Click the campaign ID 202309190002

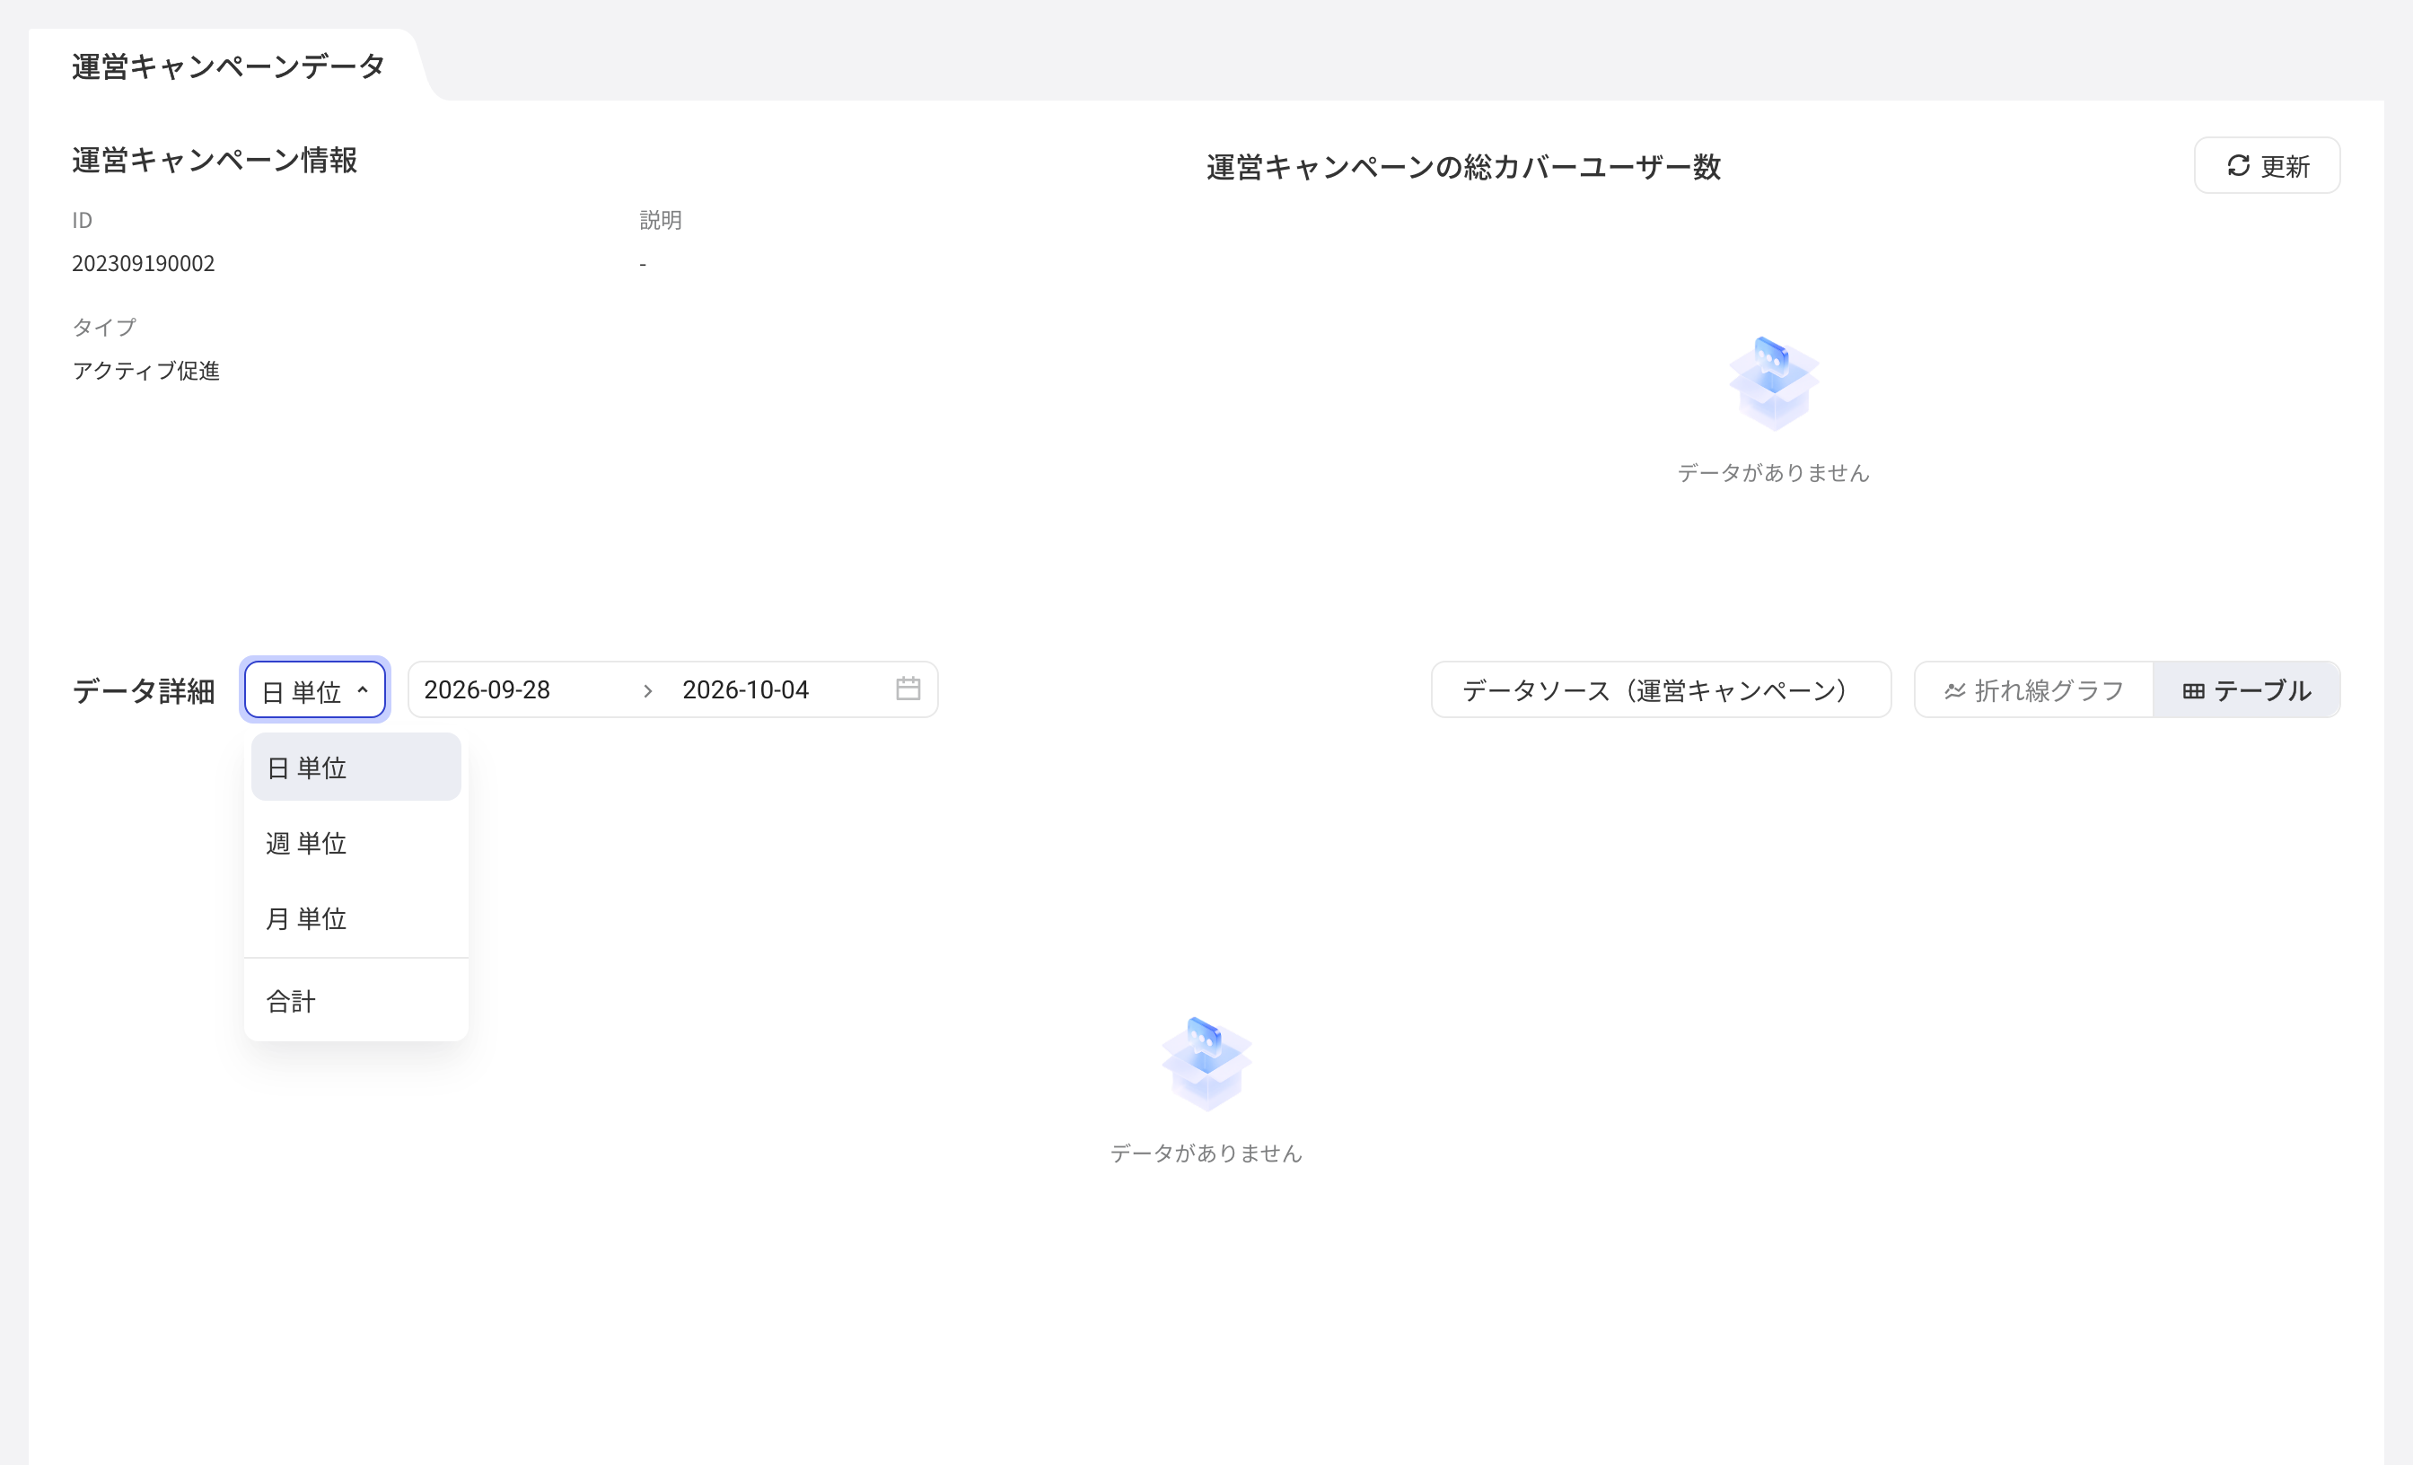click(143, 262)
